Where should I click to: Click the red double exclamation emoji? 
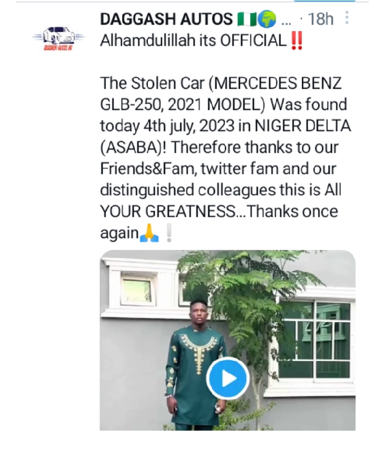coord(296,41)
